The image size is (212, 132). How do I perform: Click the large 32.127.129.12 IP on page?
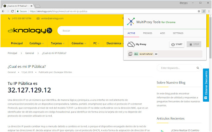[x=29, y=90]
